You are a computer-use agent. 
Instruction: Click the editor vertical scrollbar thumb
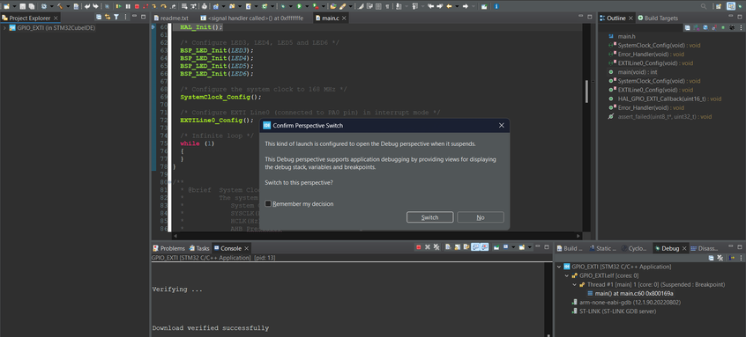pyautogui.click(x=586, y=92)
